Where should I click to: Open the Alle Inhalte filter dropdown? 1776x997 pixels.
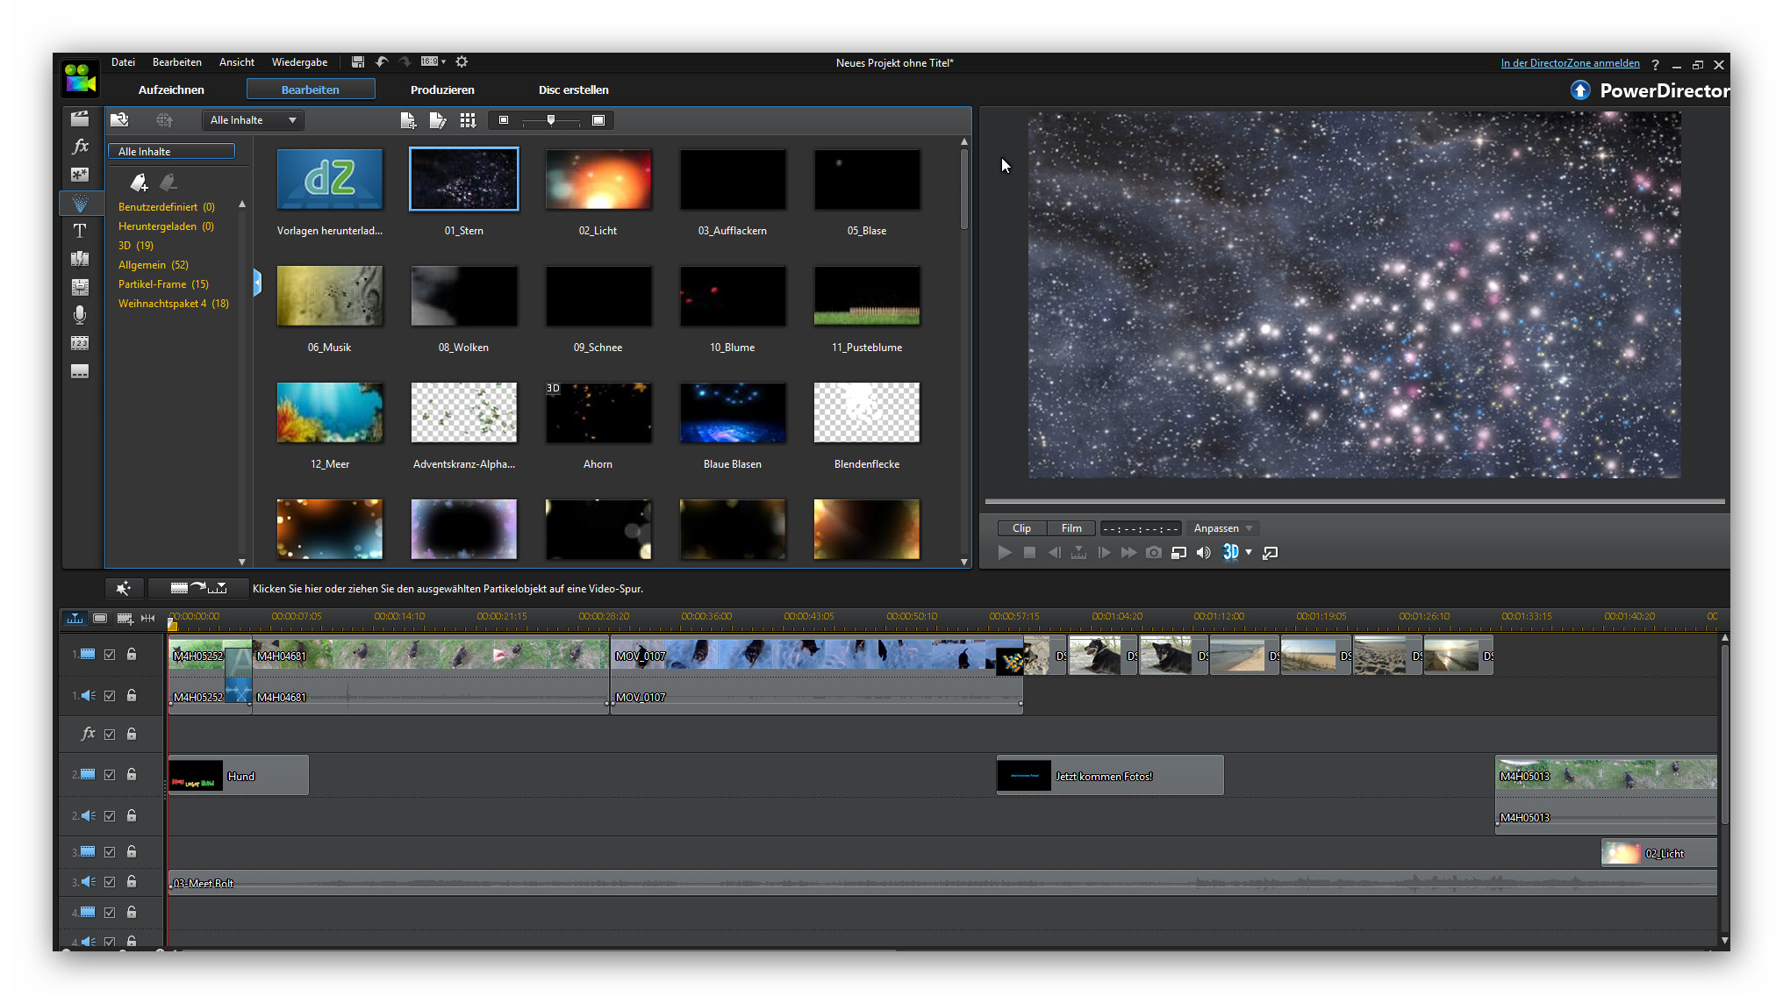254,120
